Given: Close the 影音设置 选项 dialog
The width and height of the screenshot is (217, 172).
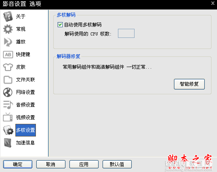Looking at the screenshot, I should (x=213, y=3).
